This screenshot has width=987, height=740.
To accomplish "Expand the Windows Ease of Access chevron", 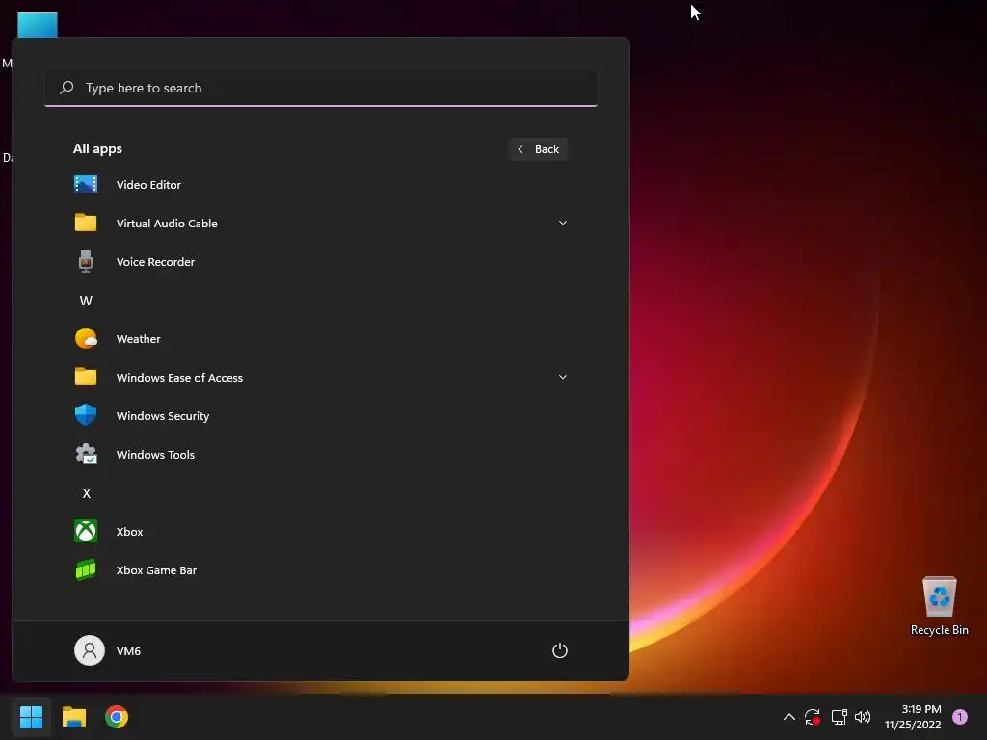I will coord(563,377).
